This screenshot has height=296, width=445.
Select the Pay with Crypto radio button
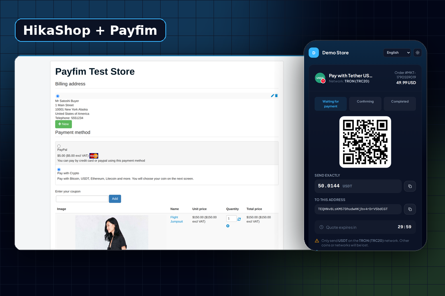pyautogui.click(x=59, y=169)
